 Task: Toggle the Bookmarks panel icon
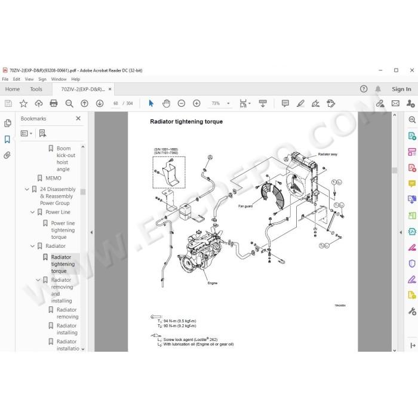(7, 139)
